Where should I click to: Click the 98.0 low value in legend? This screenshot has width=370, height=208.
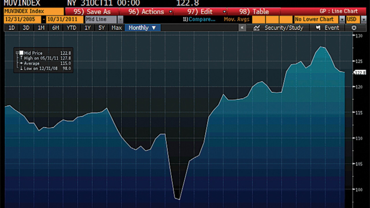[x=67, y=68]
